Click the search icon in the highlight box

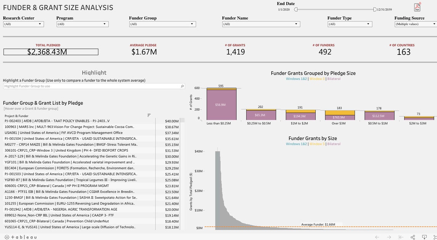pyautogui.click(x=182, y=86)
